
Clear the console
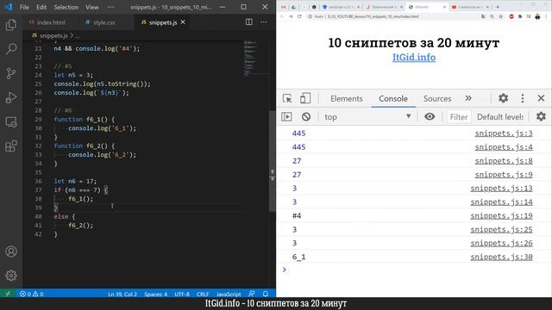[306, 117]
